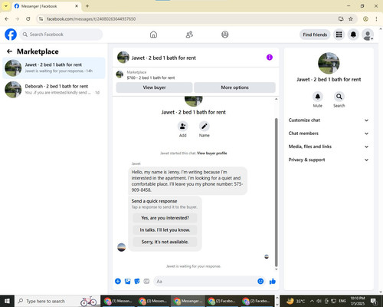The image size is (383, 307).
Task: Expand the Privacy & support section
Action: (x=329, y=160)
